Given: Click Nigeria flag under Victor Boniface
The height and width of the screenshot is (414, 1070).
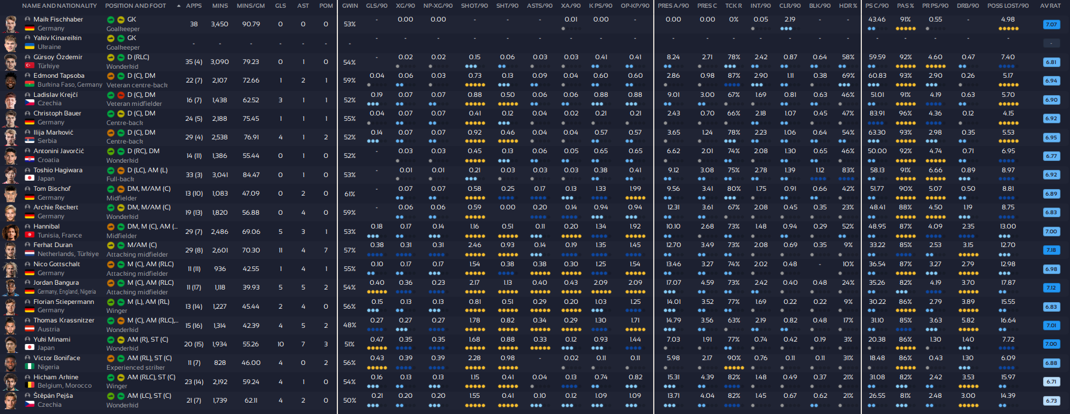Looking at the screenshot, I should click(29, 367).
